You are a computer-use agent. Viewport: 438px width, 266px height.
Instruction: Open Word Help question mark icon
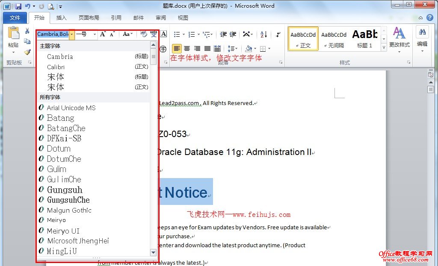click(429, 18)
